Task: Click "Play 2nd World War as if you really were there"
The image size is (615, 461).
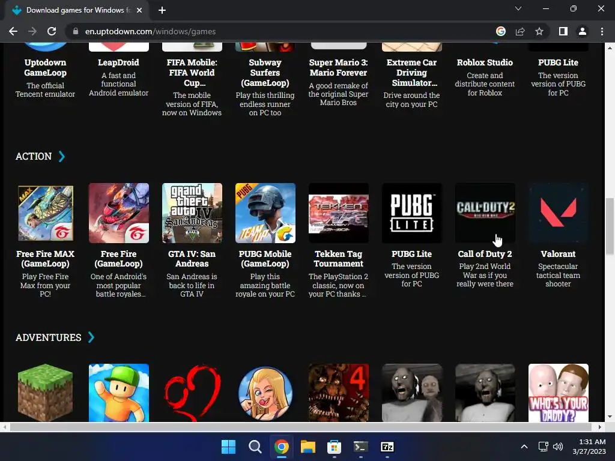Action: click(485, 275)
